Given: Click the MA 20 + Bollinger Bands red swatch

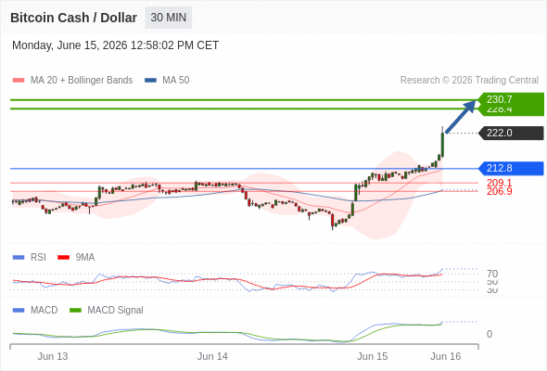Looking at the screenshot, I should pos(19,81).
